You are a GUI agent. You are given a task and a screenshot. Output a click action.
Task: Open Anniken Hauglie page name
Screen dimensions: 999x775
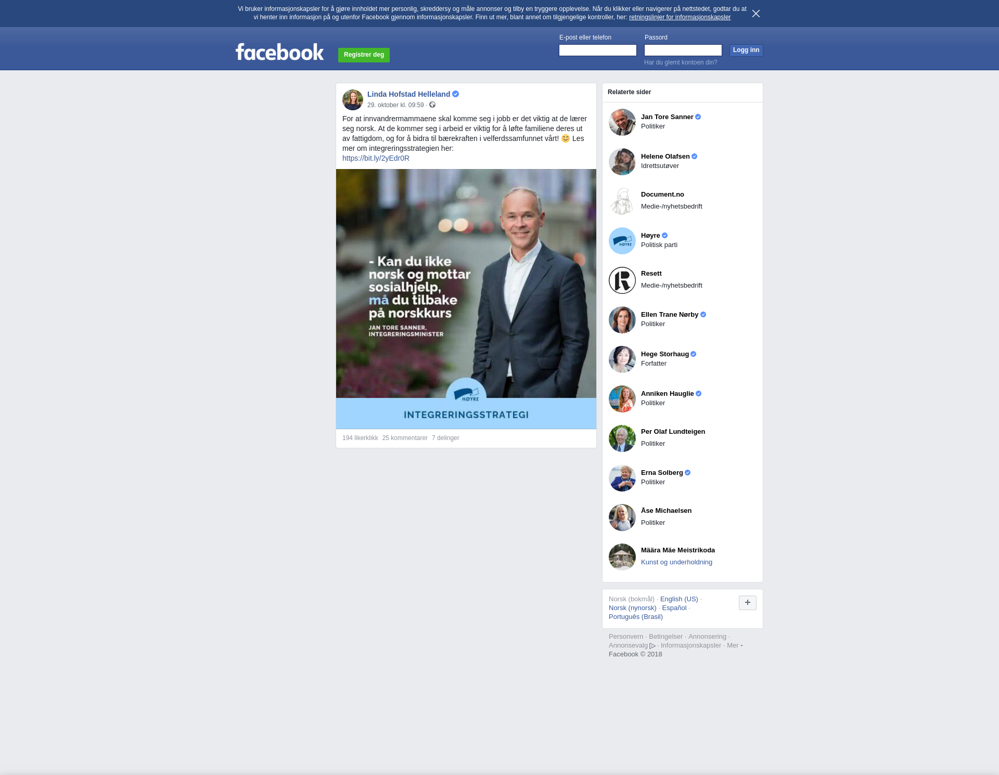pyautogui.click(x=668, y=394)
